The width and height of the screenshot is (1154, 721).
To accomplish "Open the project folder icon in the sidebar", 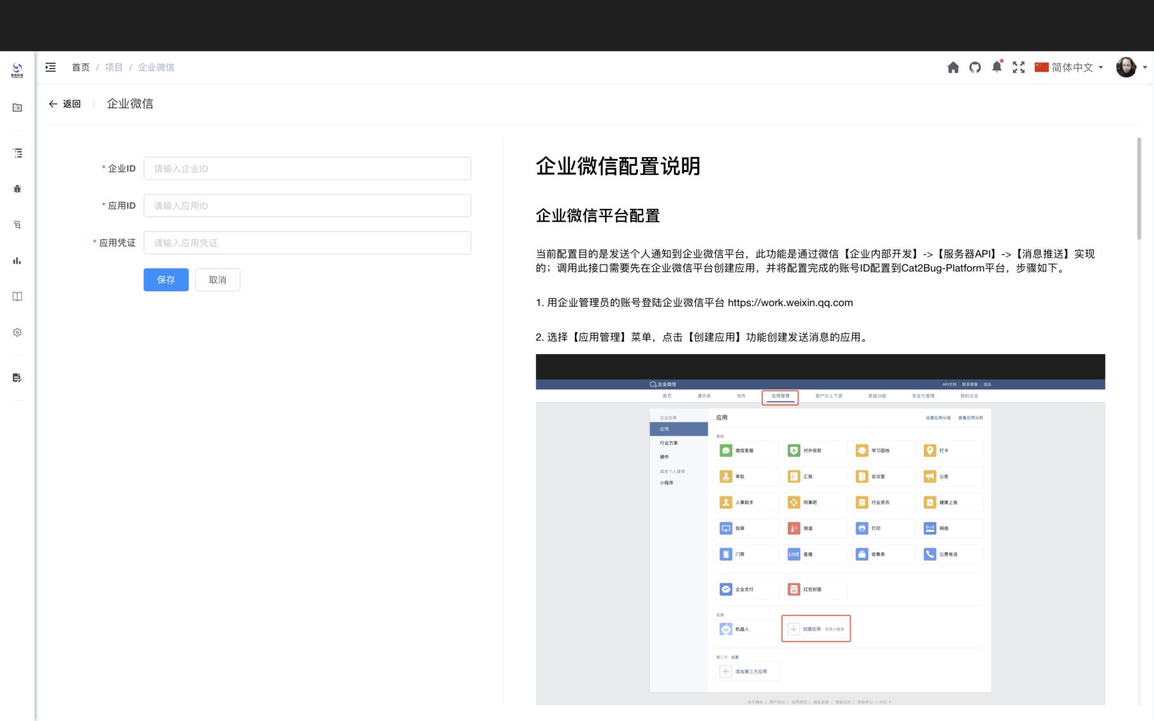I will tap(17, 108).
